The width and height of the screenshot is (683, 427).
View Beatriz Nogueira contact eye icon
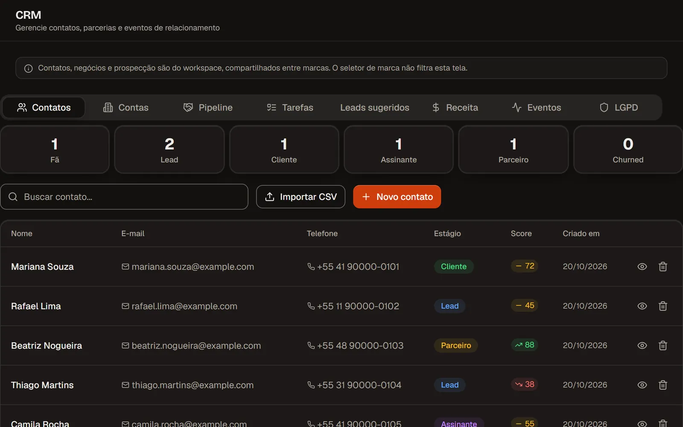tap(642, 345)
